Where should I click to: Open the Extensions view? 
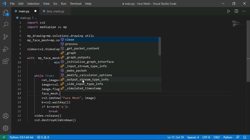[x=5, y=61]
